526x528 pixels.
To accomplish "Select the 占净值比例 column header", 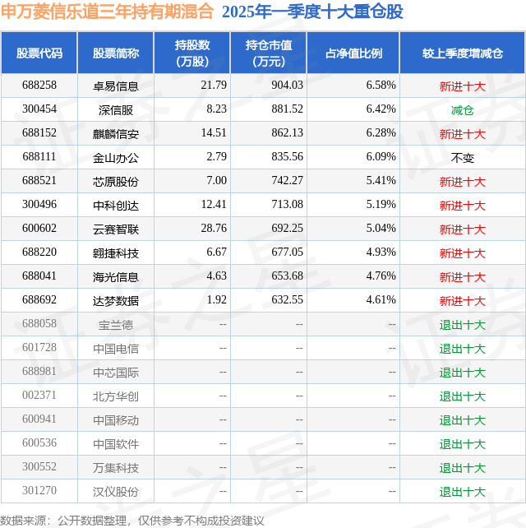I will point(353,53).
